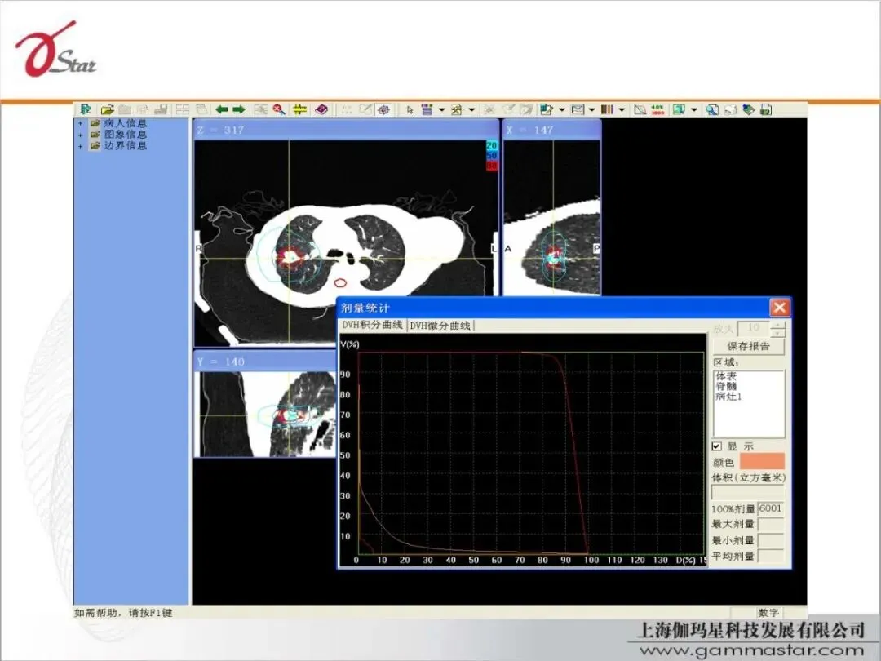The height and width of the screenshot is (661, 881).
Task: Click the 放大 value field showing 10
Action: click(x=754, y=329)
